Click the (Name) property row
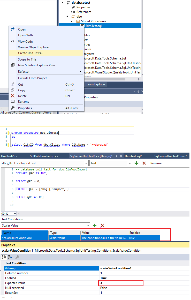Screen dimensions: 191x300 [97, 268]
